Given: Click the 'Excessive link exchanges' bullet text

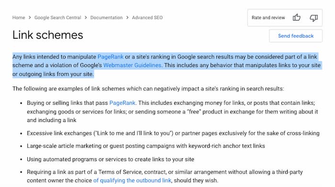Looking at the screenshot, I should click(173, 133).
